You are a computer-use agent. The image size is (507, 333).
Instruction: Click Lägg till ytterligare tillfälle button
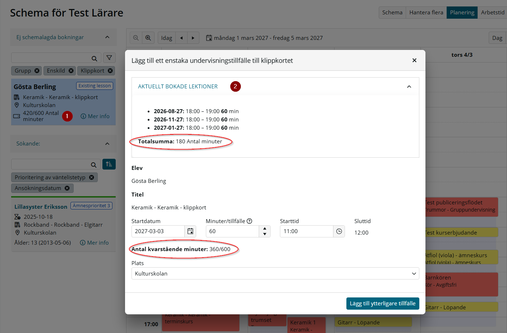[383, 304]
